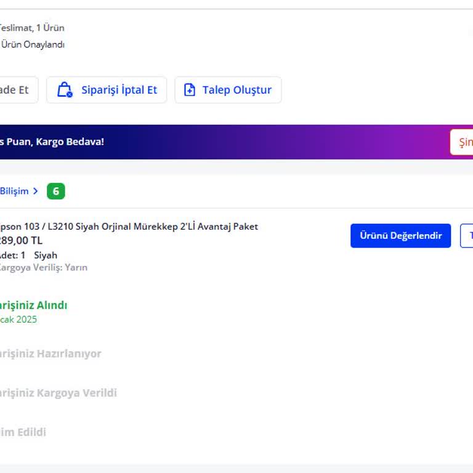Image resolution: width=473 pixels, height=473 pixels.
Task: Click the white button at banner's right edge
Action: [x=461, y=142]
